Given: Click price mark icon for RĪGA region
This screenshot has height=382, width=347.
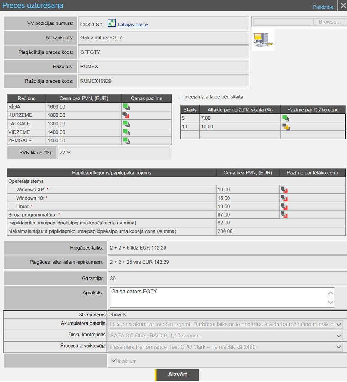Looking at the screenshot, I should click(x=126, y=107).
